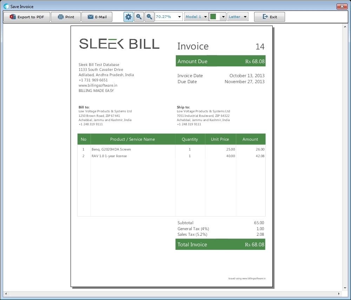Open the zoom percentage dropdown
The height and width of the screenshot is (300, 351).
tap(179, 17)
